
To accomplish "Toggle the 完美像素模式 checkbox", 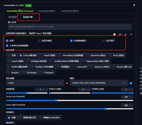I will (71, 41).
